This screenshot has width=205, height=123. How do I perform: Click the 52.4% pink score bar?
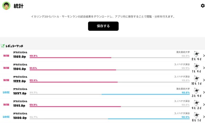(x=74, y=82)
